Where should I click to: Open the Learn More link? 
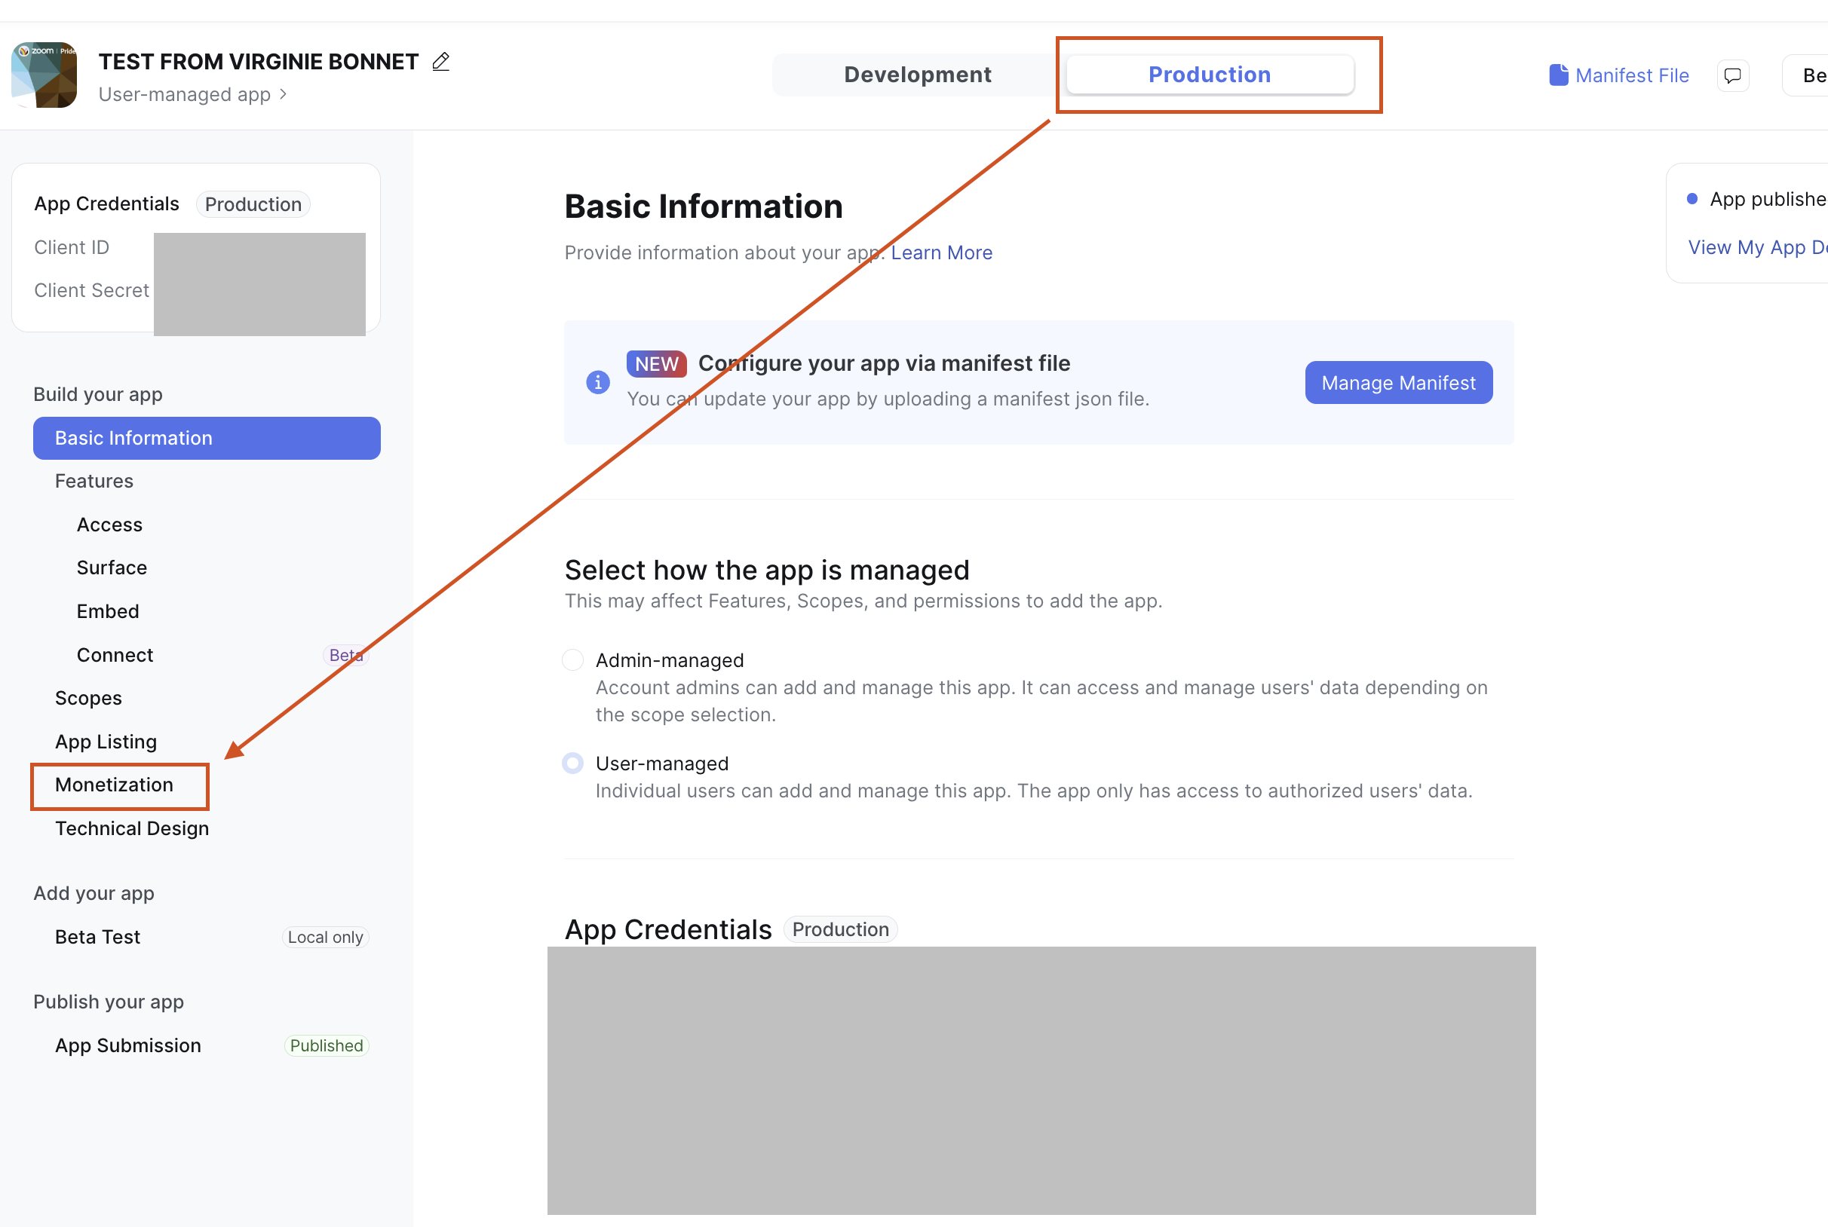pyautogui.click(x=941, y=252)
